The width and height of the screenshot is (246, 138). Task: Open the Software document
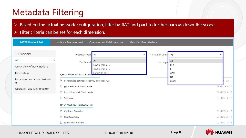click(69, 98)
